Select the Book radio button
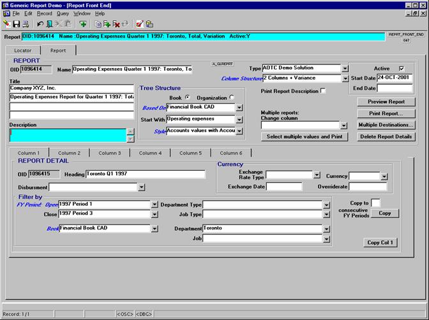This screenshot has height=320, width=429. (187, 98)
